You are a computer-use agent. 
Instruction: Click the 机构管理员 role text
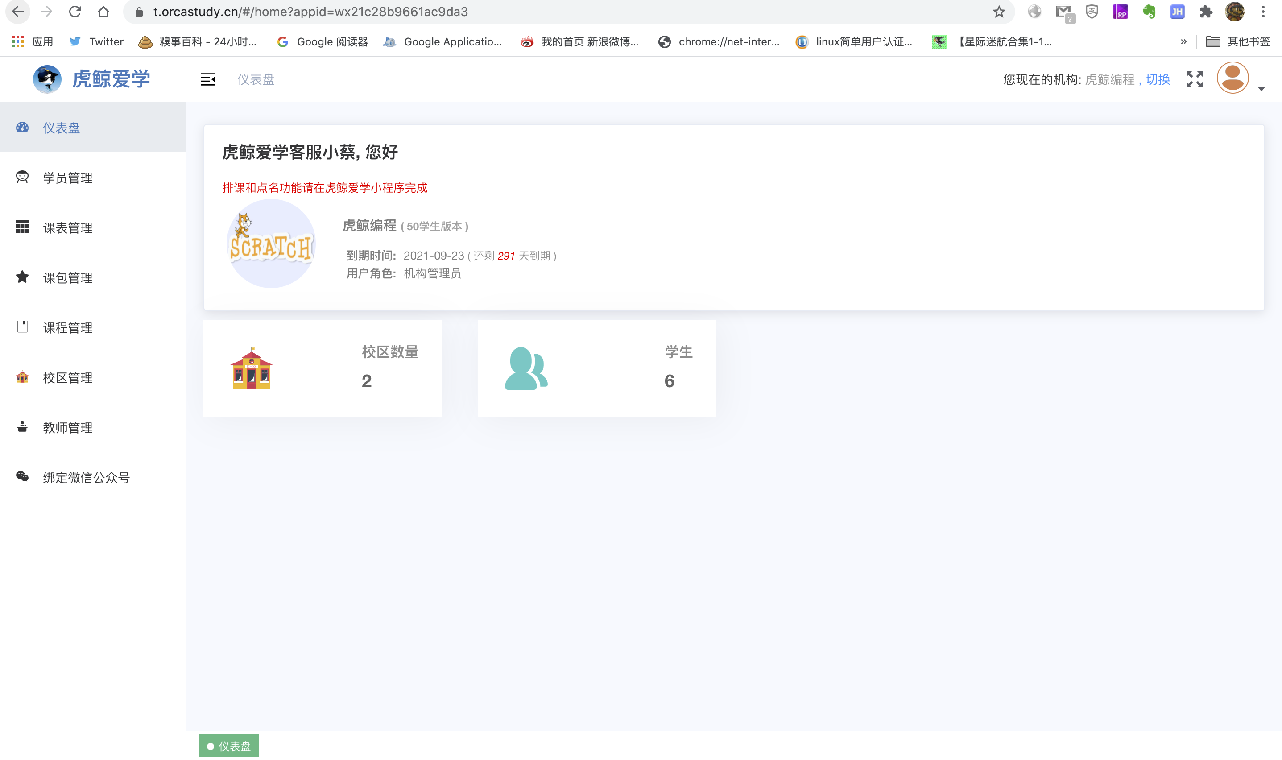pos(432,273)
